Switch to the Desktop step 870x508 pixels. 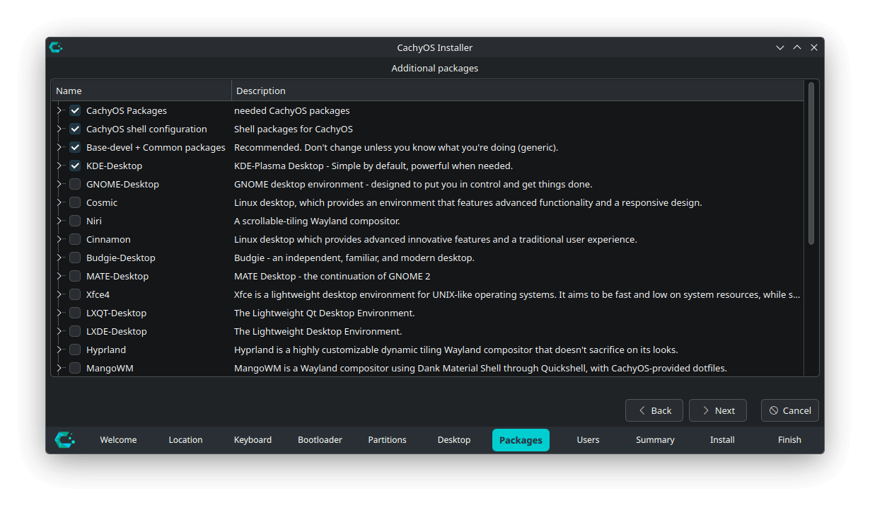coord(454,440)
